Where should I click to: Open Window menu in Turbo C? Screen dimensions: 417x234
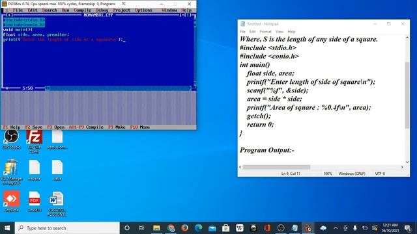coord(169,10)
